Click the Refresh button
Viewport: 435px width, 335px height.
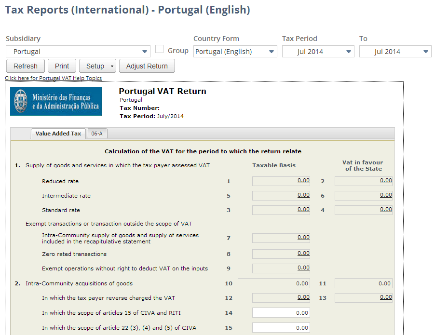[x=26, y=66]
